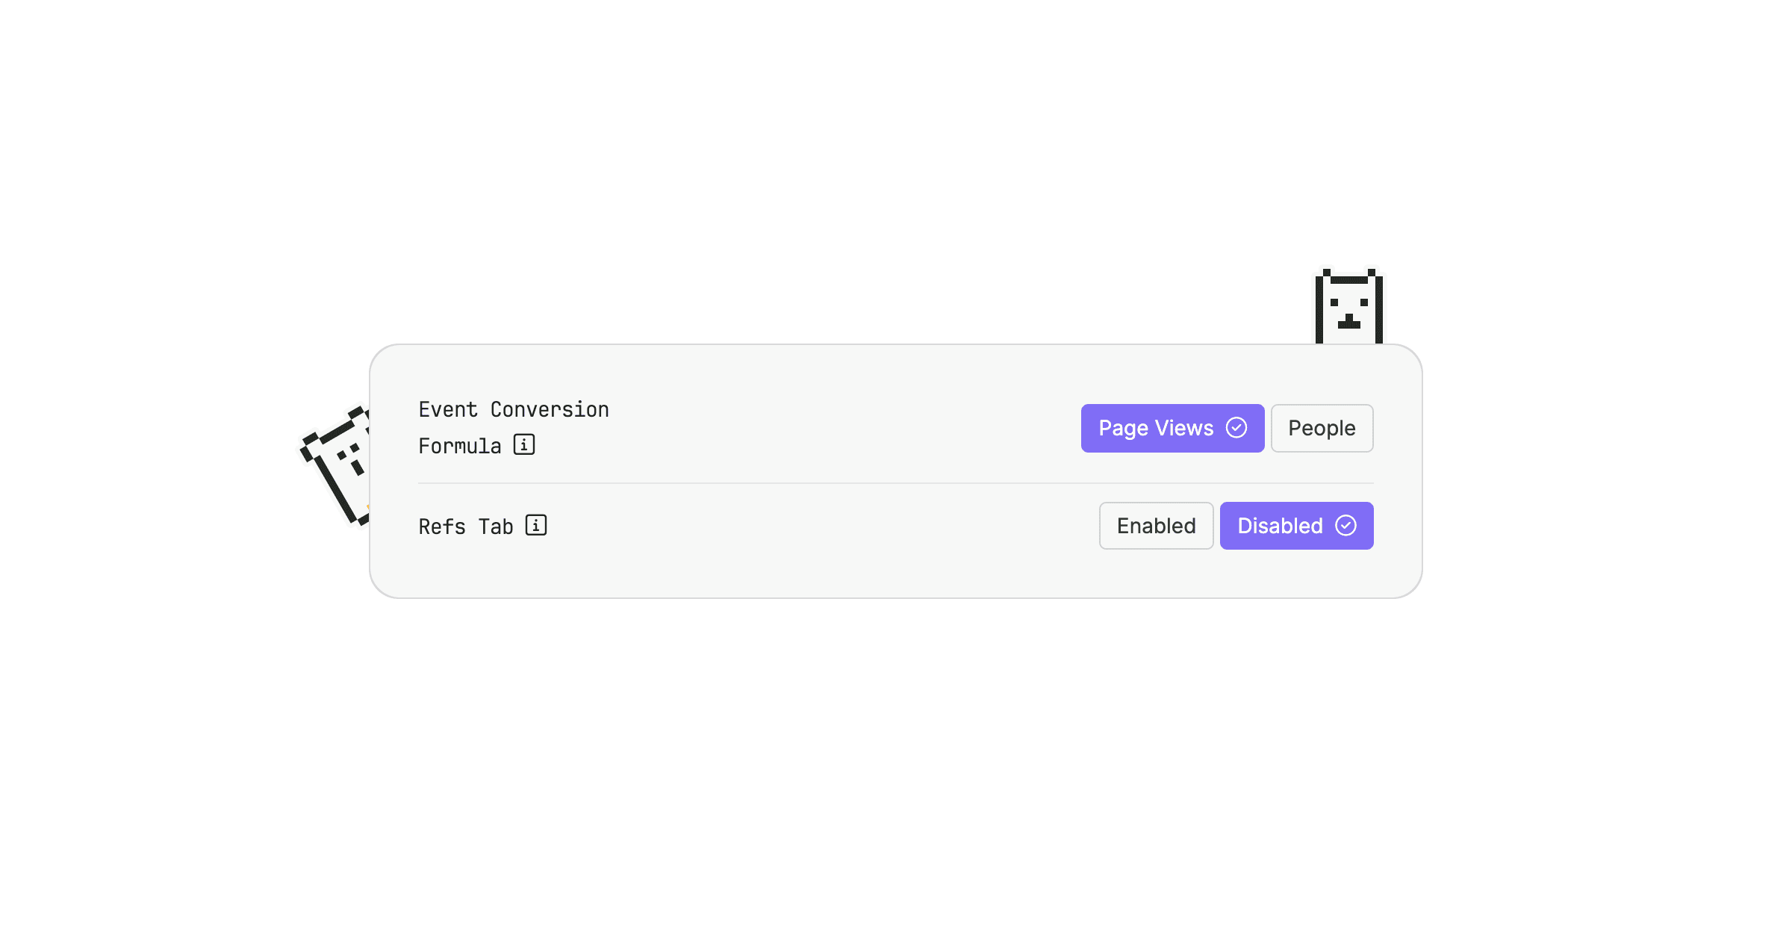Select Page Views in the formula switcher

pyautogui.click(x=1172, y=428)
